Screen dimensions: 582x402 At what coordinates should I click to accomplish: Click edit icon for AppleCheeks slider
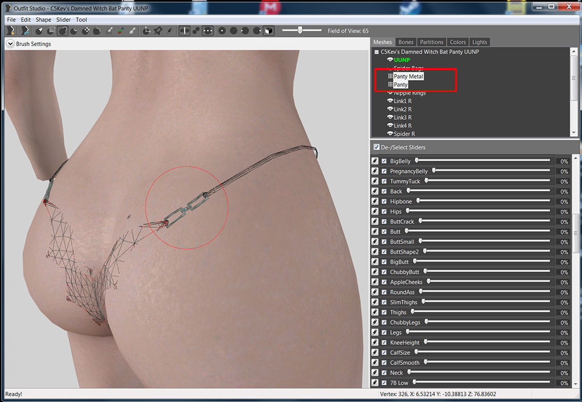click(375, 282)
